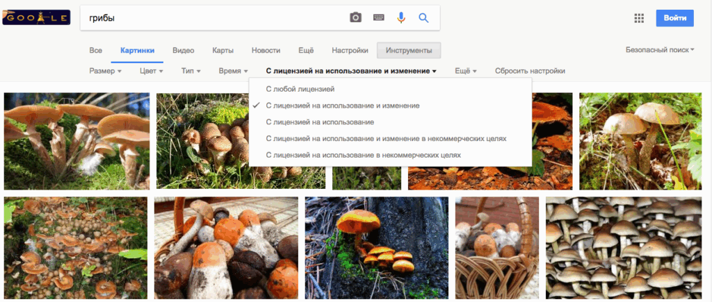Screen dimensions: 712x302
Task: Click into the search field with "грибы"
Action: [x=209, y=18]
